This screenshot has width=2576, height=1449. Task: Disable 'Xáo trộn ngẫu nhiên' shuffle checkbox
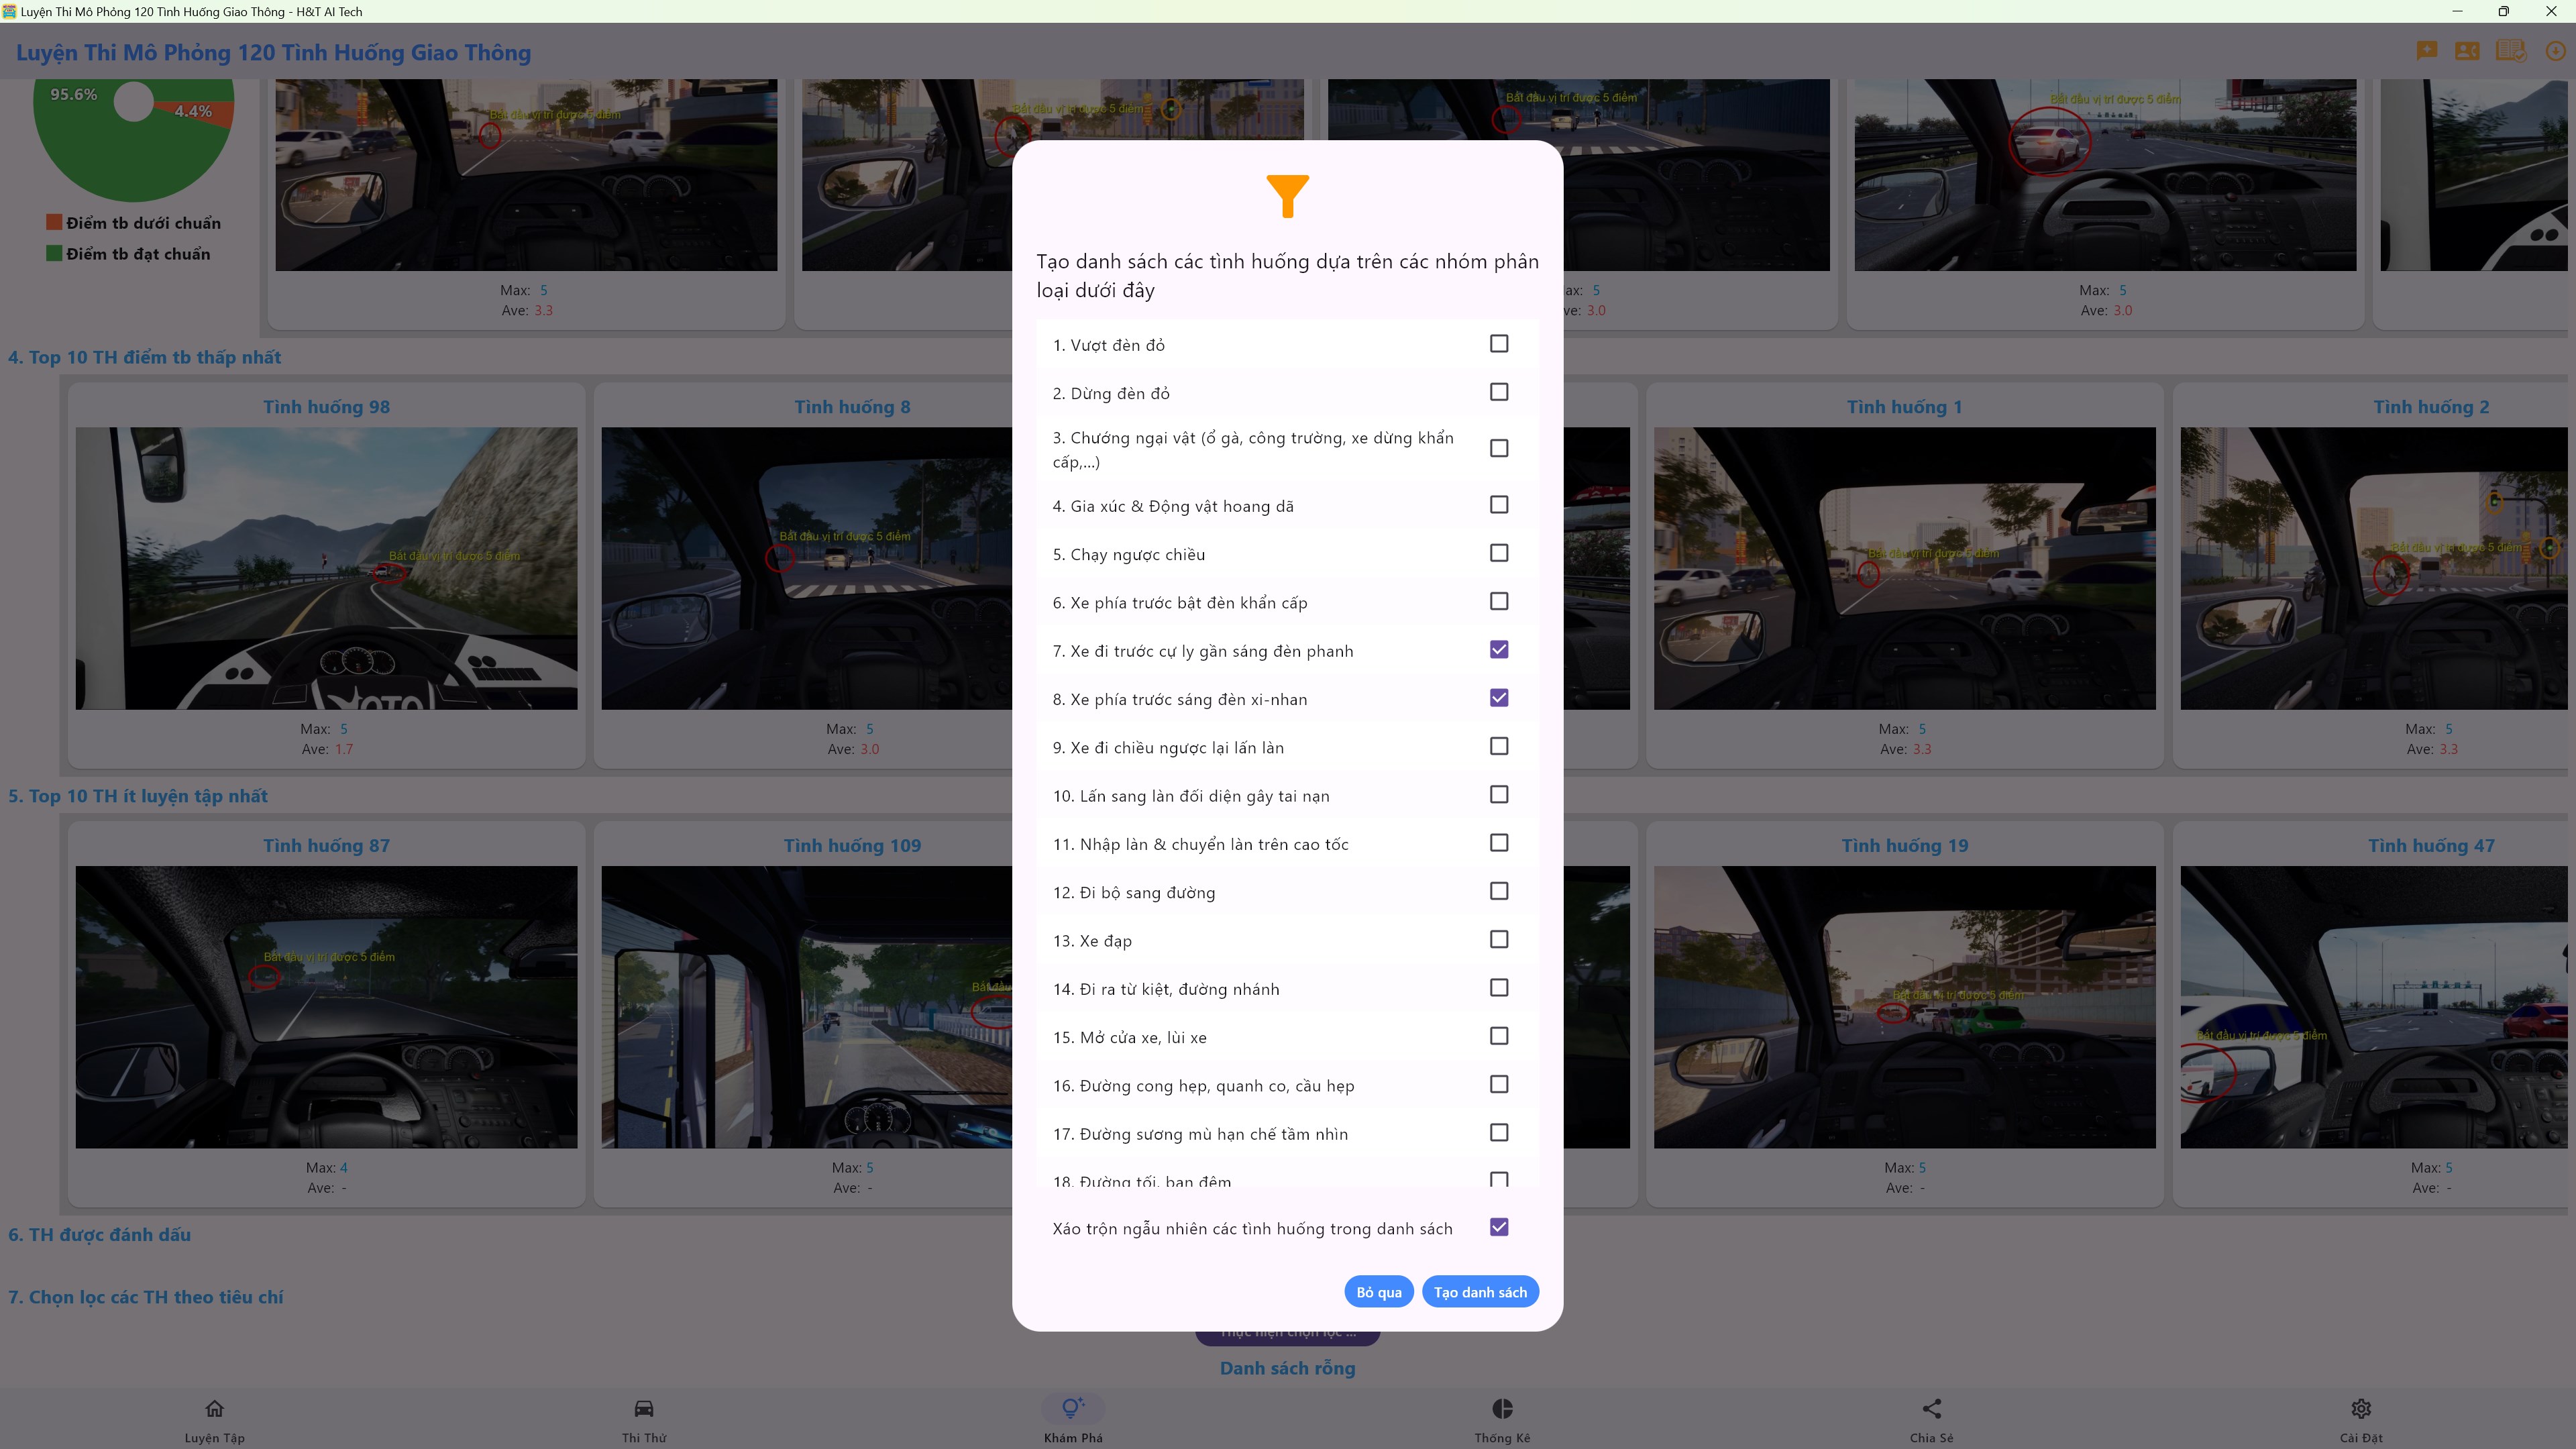coord(1499,1227)
